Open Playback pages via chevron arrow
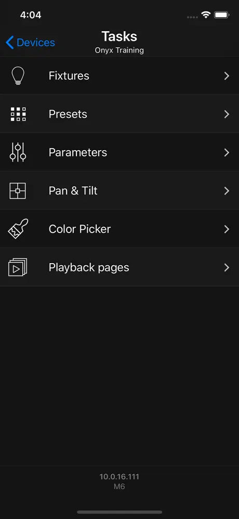This screenshot has width=239, height=519. click(227, 267)
